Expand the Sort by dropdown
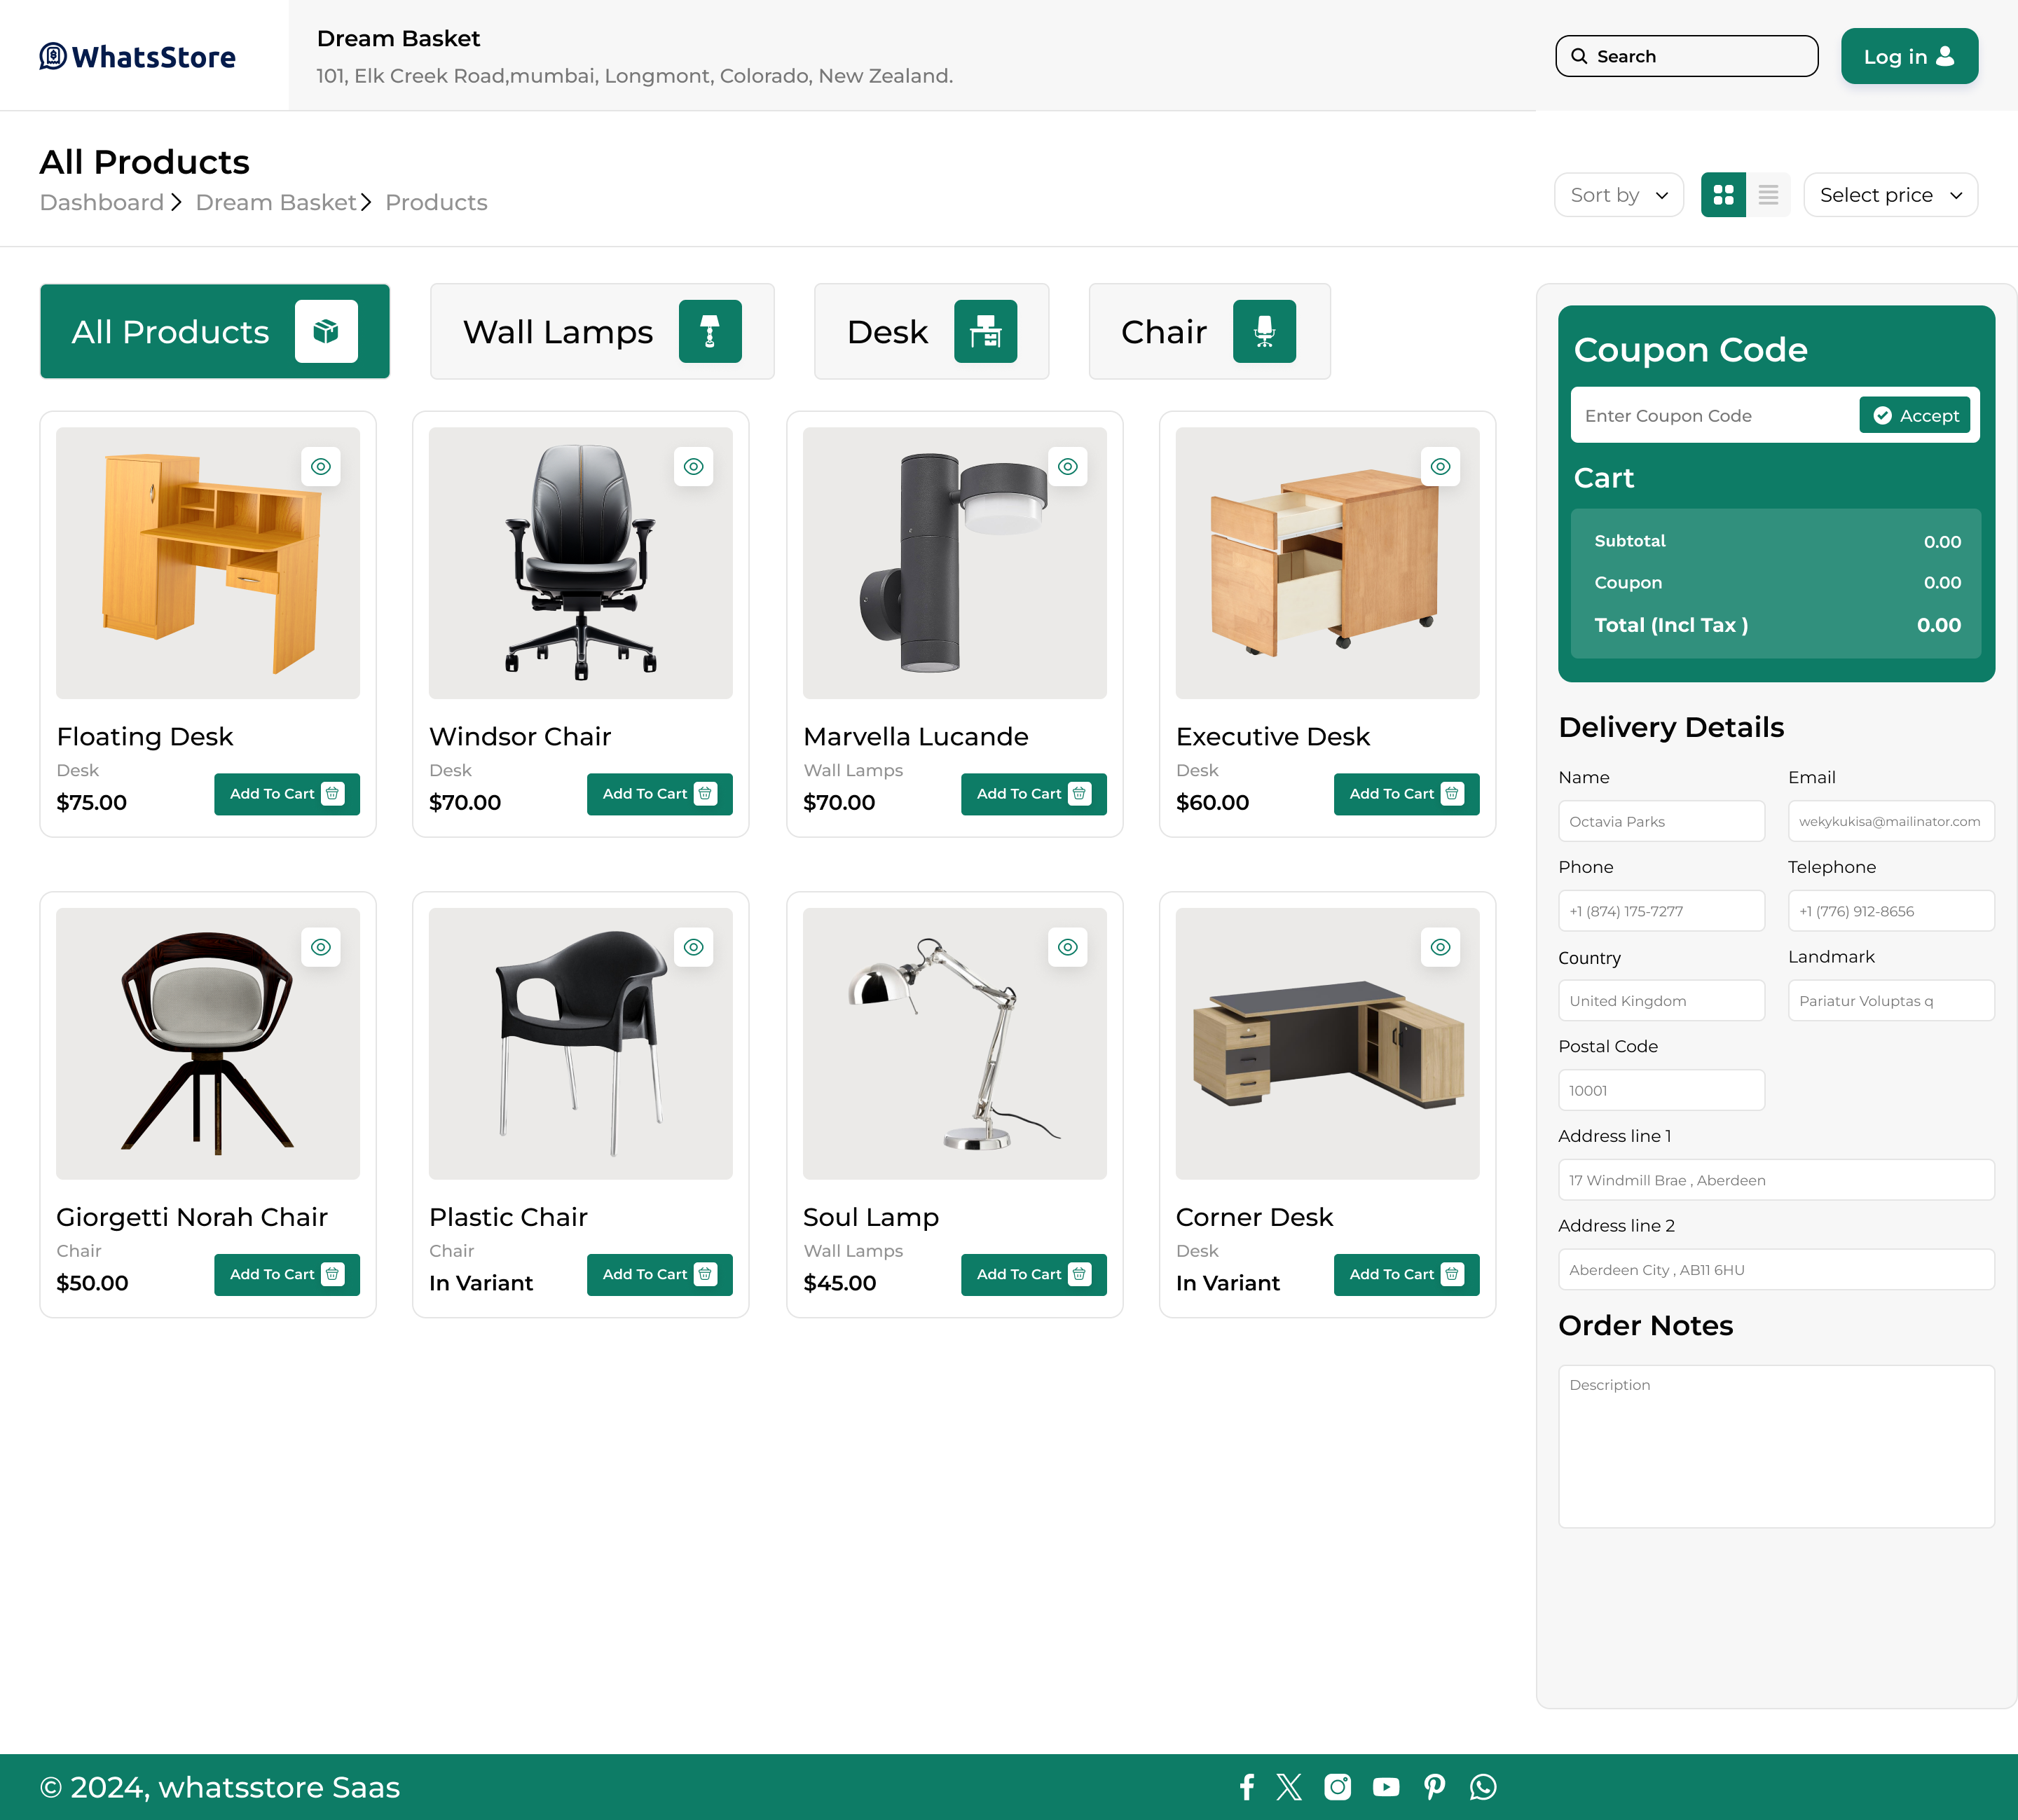The height and width of the screenshot is (1820, 2018). (x=1618, y=195)
